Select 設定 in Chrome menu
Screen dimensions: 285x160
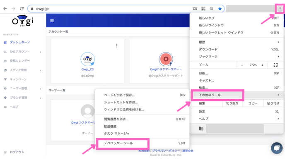(x=237, y=112)
